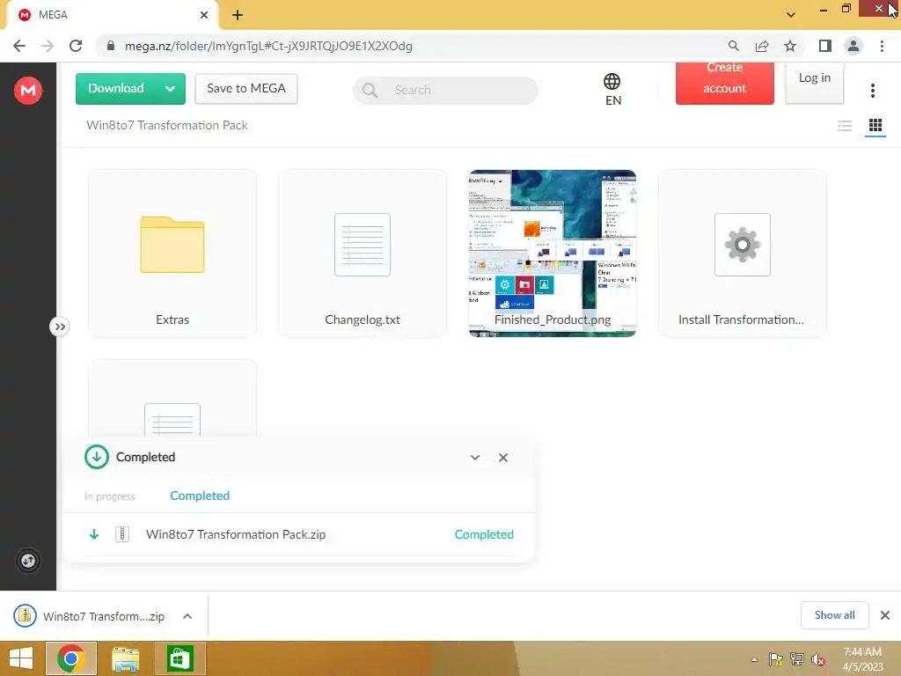901x676 pixels.
Task: Click Save to MEGA button
Action: point(246,89)
